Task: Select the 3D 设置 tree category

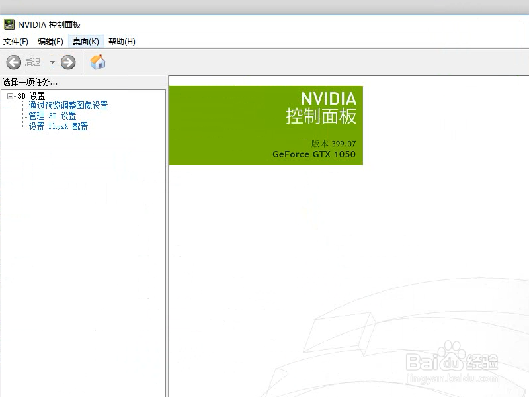Action: point(31,96)
